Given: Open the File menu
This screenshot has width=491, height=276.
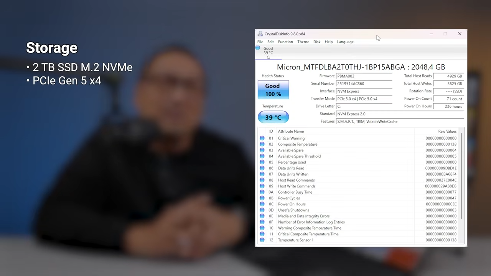Looking at the screenshot, I should pos(260,42).
